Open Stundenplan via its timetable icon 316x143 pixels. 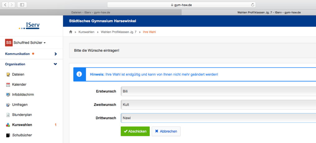click(x=8, y=115)
